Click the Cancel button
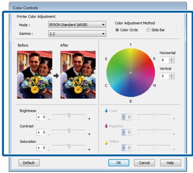The width and height of the screenshot is (193, 173). tap(144, 163)
